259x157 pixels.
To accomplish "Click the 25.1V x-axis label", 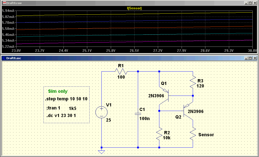I will click(x=87, y=51).
